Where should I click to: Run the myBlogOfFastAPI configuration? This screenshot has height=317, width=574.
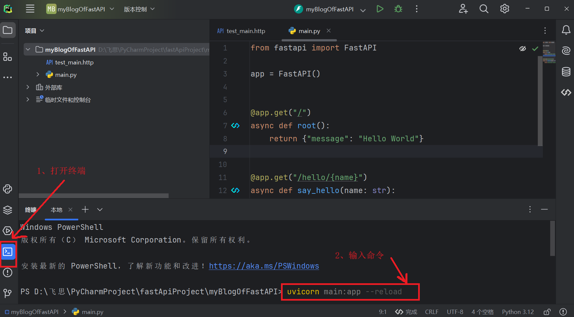tap(380, 9)
